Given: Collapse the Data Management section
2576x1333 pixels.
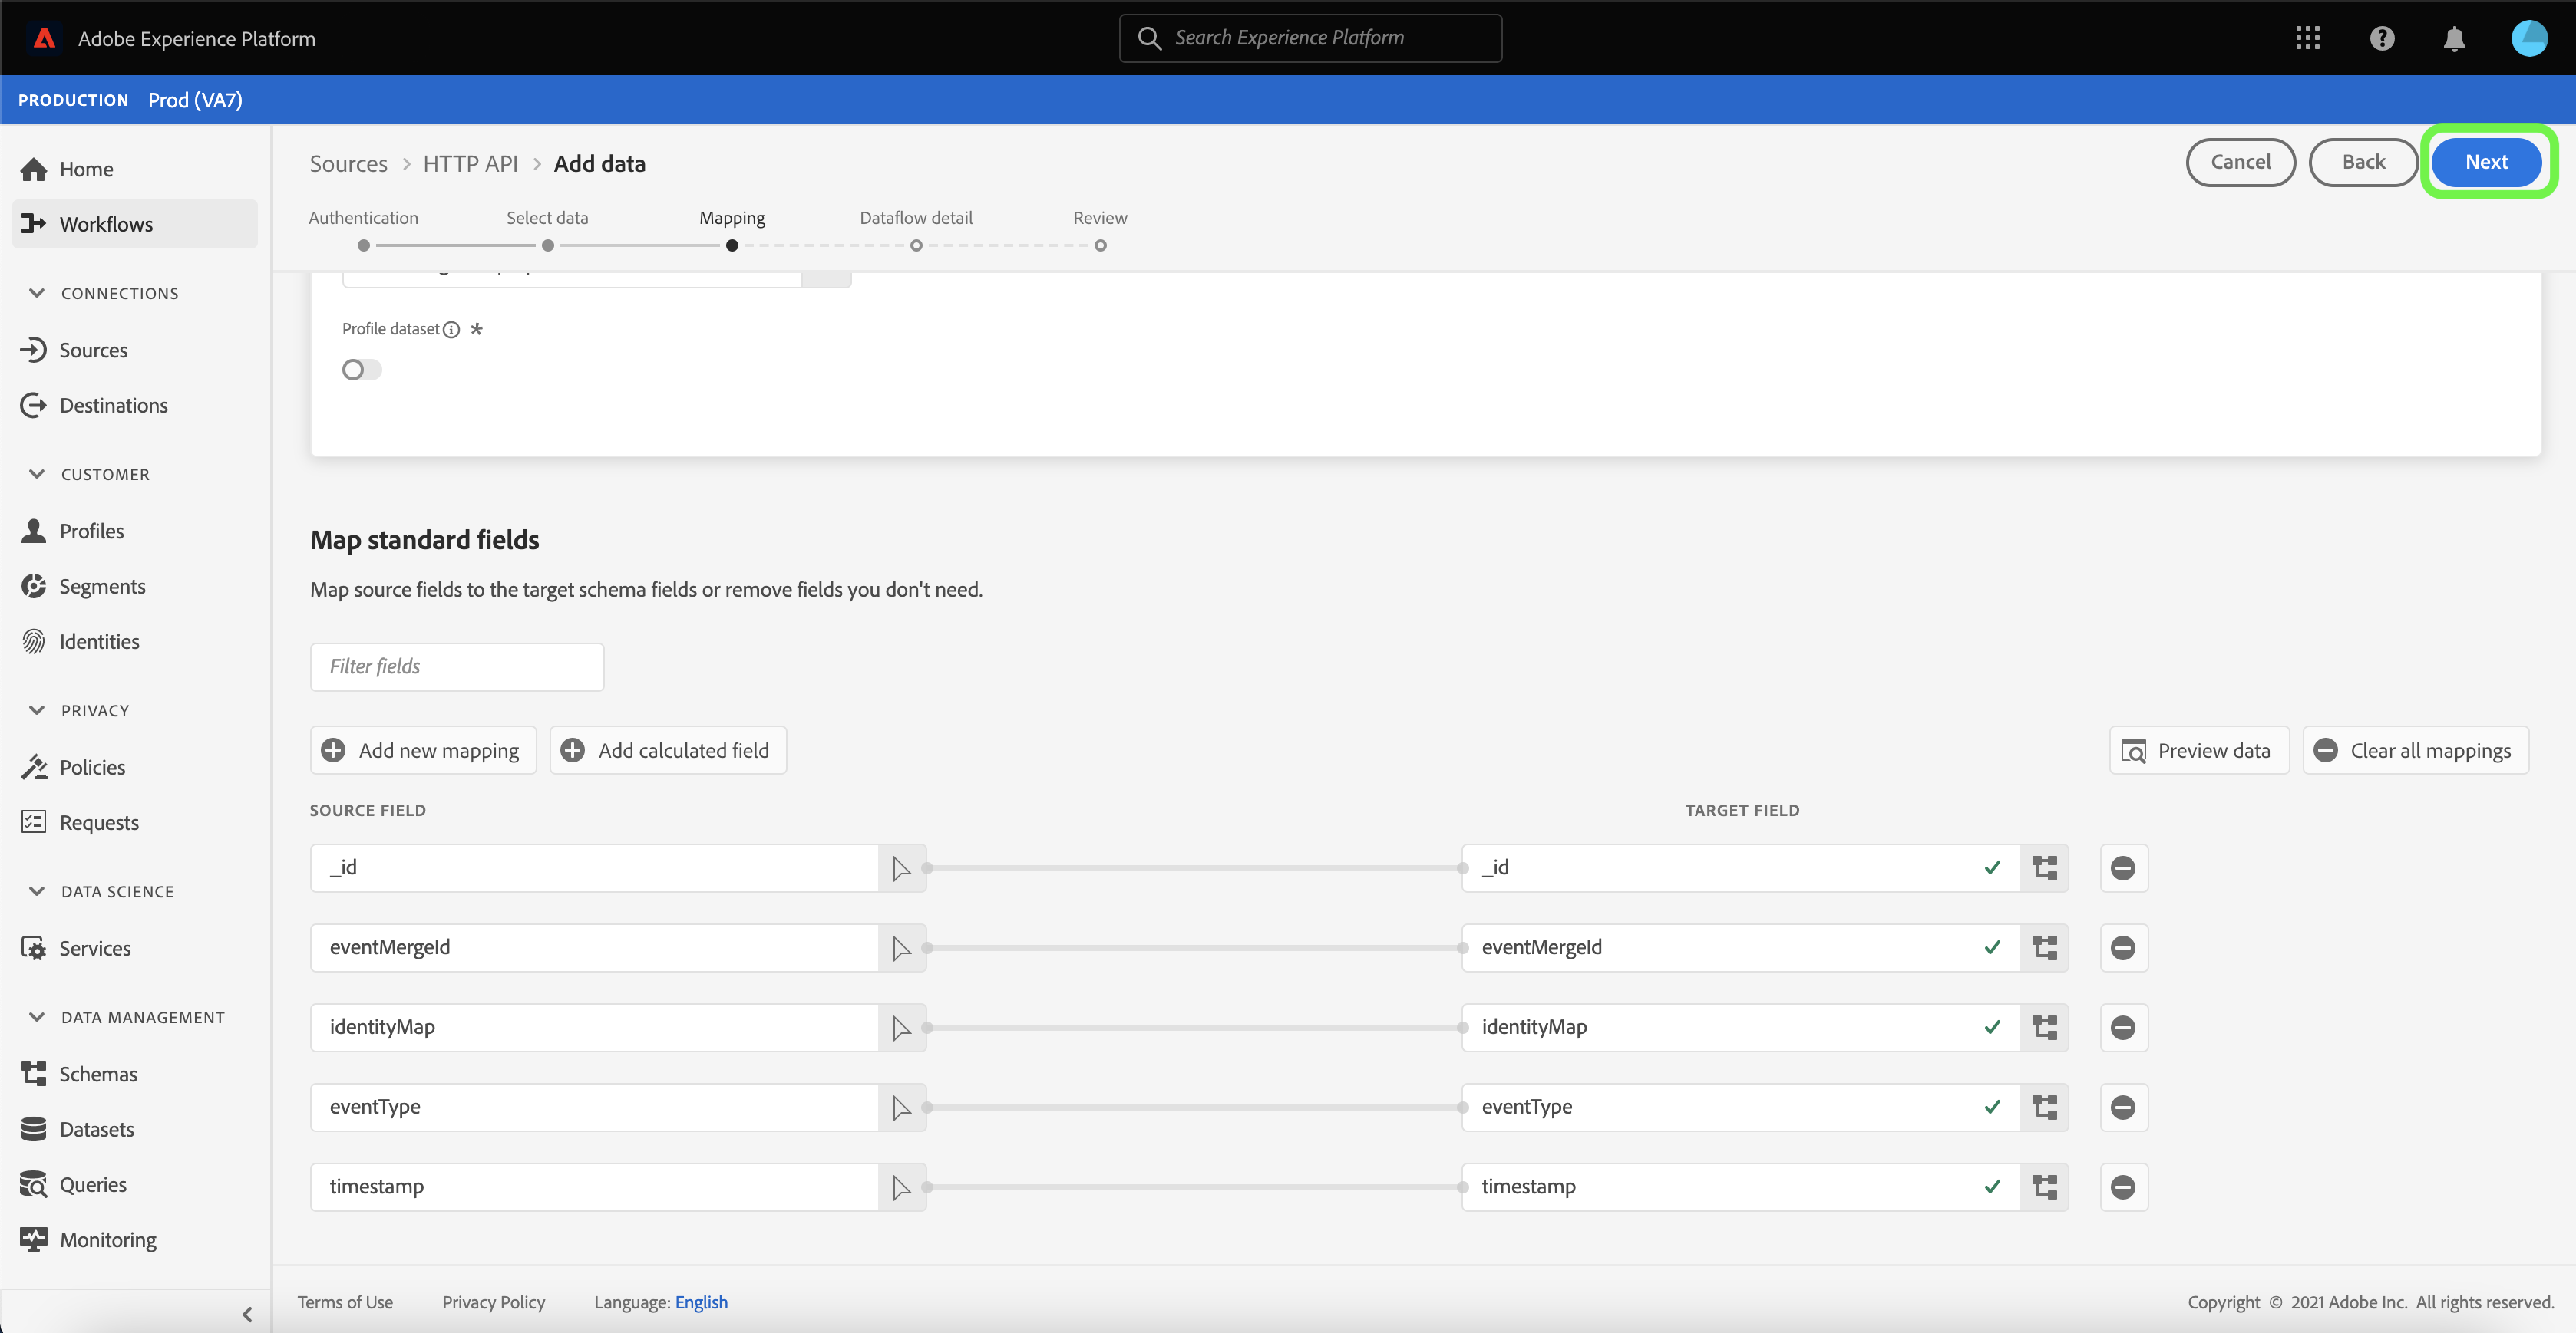Looking at the screenshot, I should (37, 1017).
